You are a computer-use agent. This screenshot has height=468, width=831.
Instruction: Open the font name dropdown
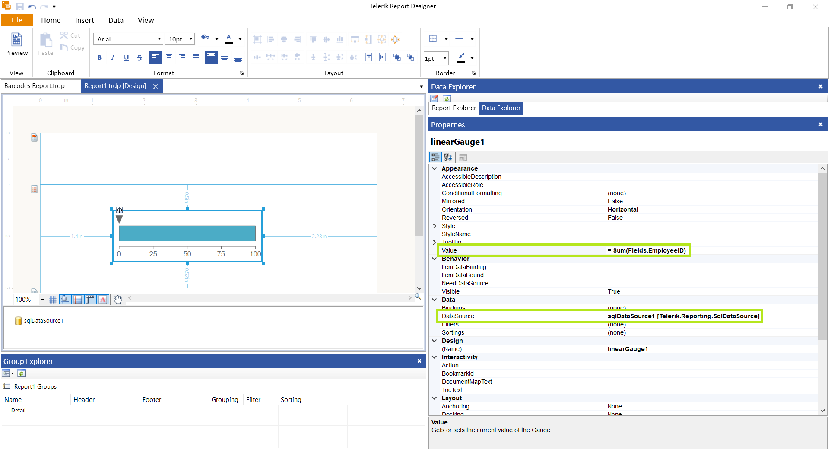coord(159,39)
